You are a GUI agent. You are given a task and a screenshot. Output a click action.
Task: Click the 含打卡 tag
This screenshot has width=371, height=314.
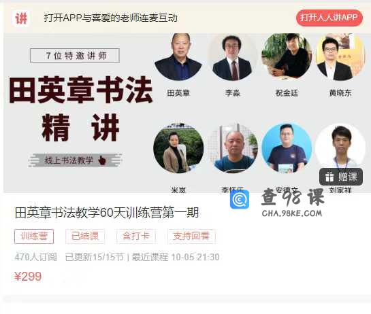pyautogui.click(x=136, y=237)
